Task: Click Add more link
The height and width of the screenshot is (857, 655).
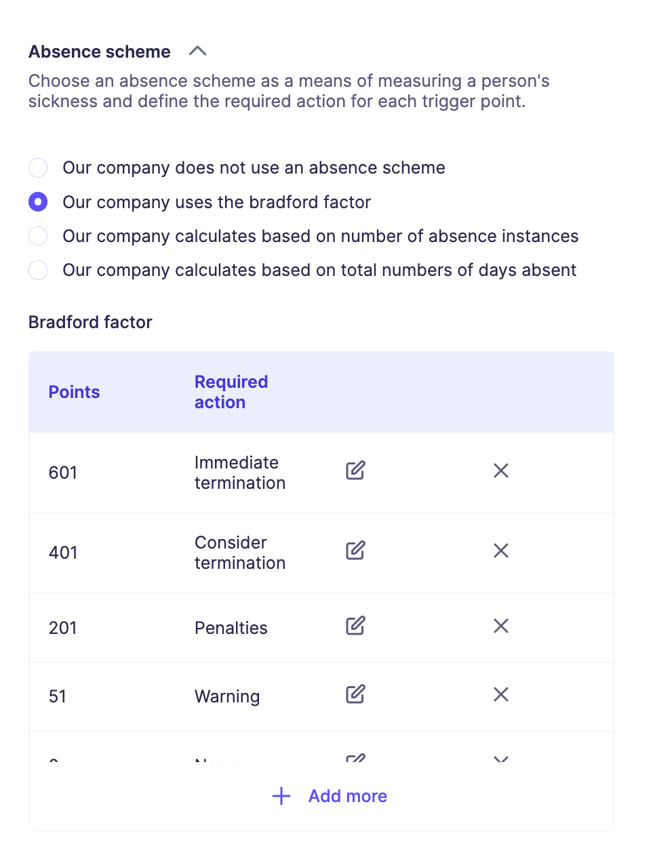Action: (x=347, y=796)
